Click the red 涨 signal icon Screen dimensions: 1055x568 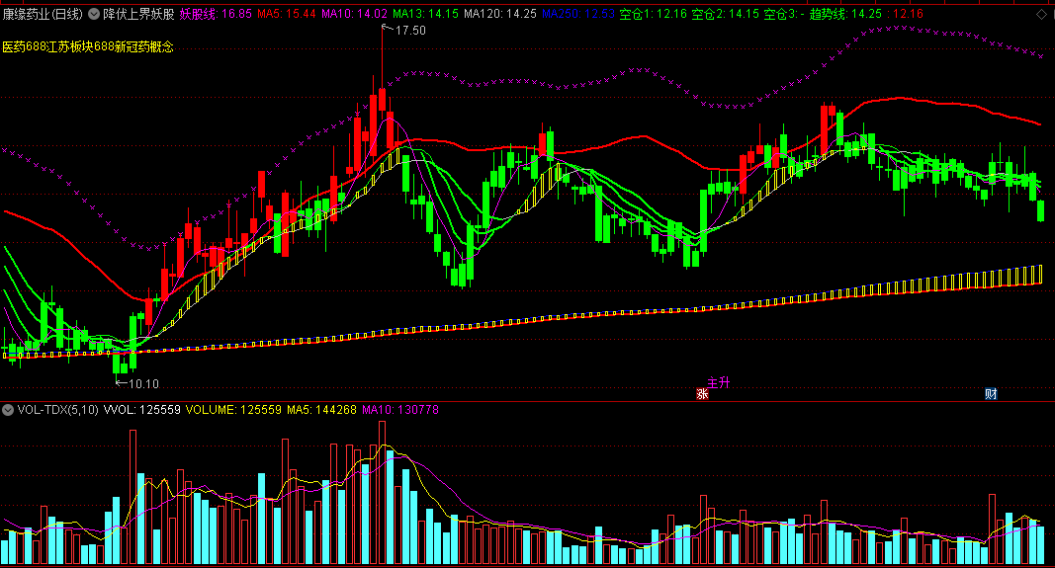(x=702, y=394)
